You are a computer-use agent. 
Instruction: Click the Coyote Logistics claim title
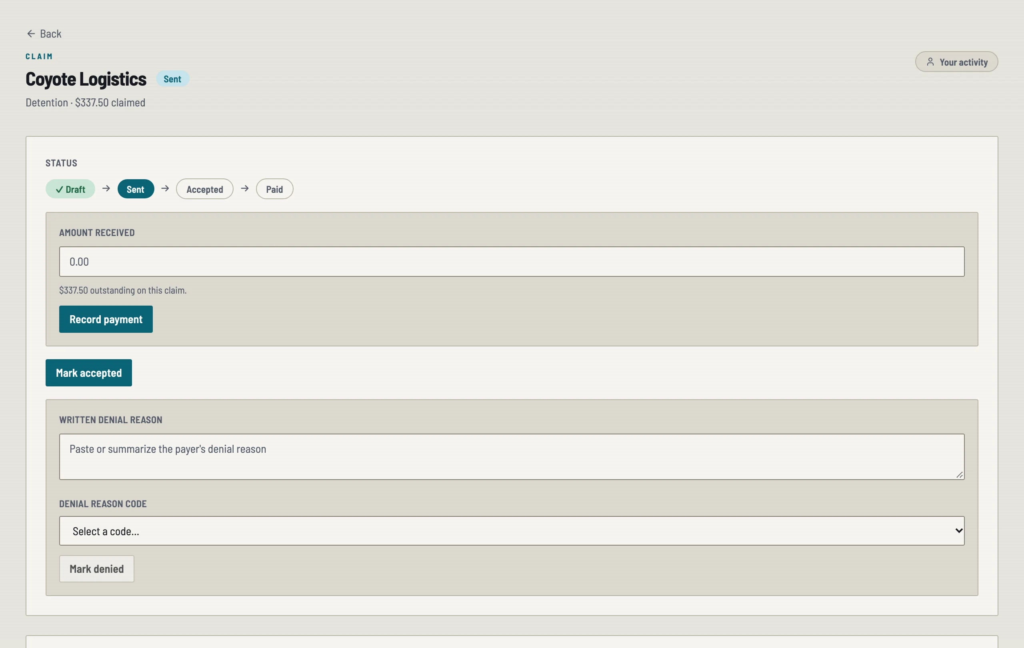pos(86,79)
